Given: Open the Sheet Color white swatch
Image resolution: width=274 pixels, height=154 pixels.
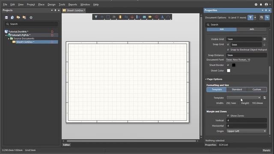Looking at the screenshot, I should click(229, 71).
